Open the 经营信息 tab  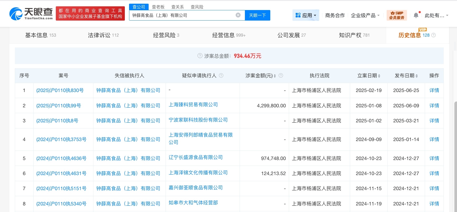229,35
